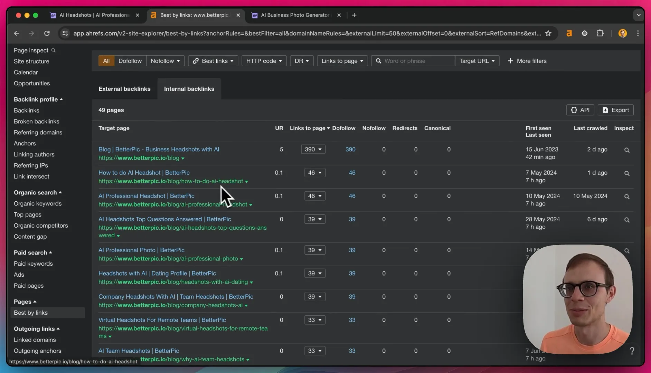The image size is (651, 373).
Task: Export the internal backlinks list
Action: [615, 110]
